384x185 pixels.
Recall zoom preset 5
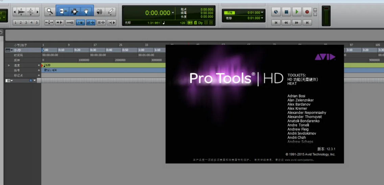(37, 23)
